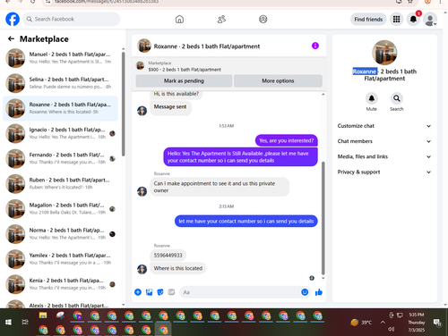Viewport: 448px width, 336px height.
Task: Open the Fernando conversation
Action: (x=60, y=158)
